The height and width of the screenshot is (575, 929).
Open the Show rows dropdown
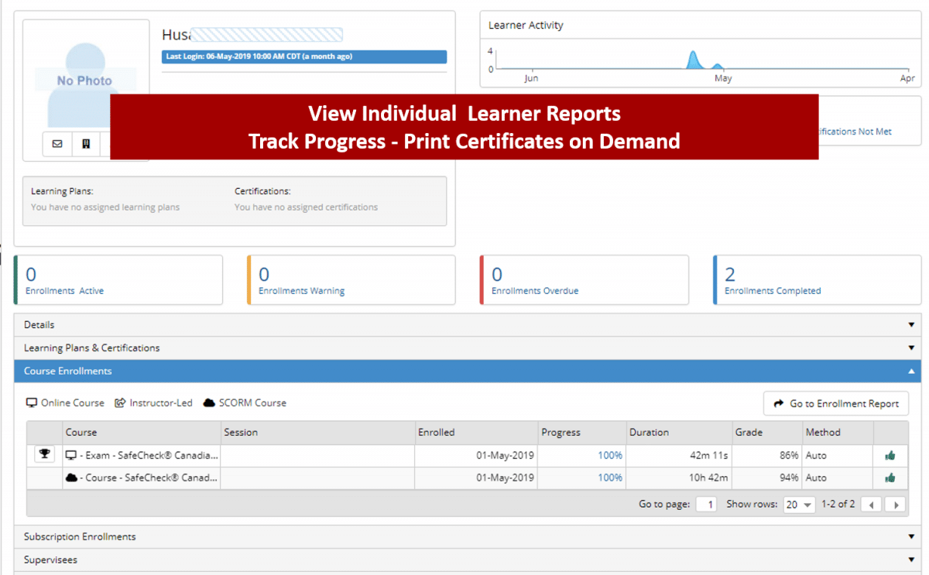tap(798, 504)
